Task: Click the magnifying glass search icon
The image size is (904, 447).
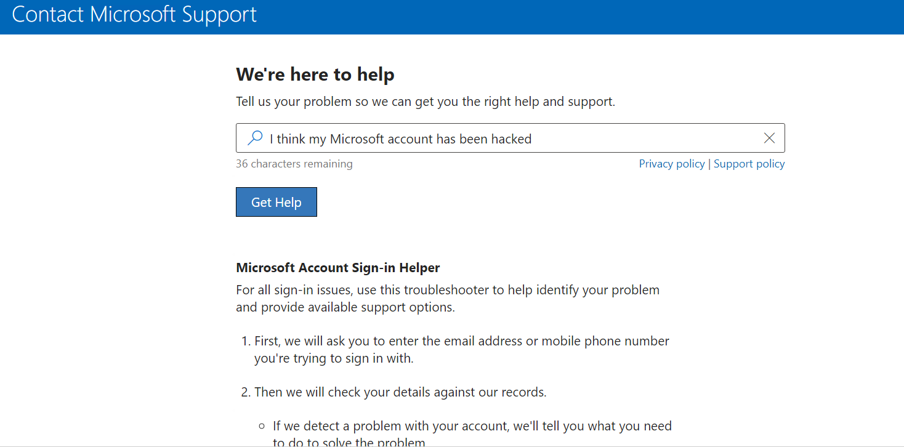Action: 255,138
